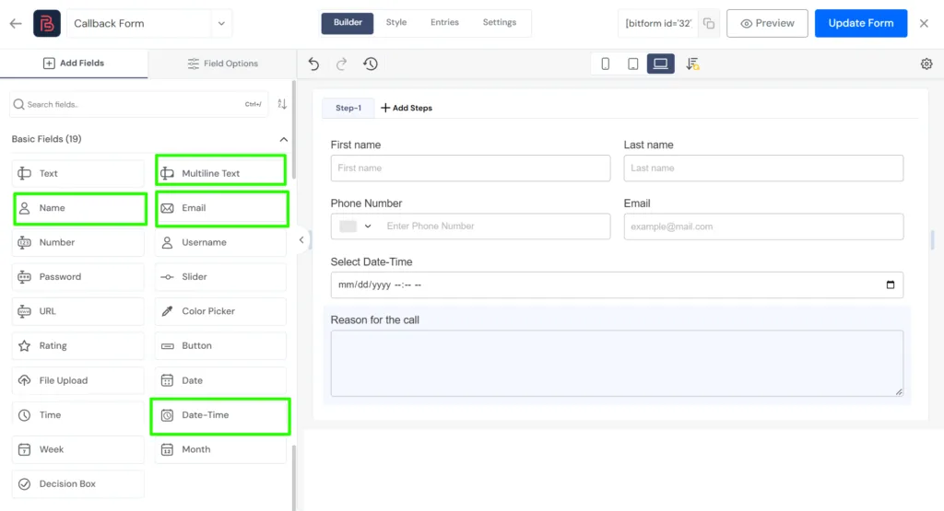
Task: Click the Phone Number label
Action: click(366, 203)
